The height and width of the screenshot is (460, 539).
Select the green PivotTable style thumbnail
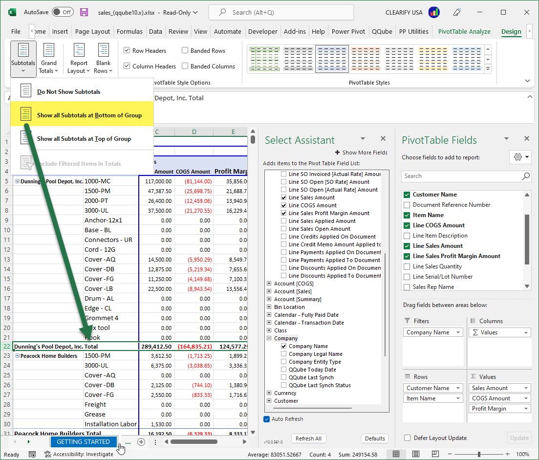pos(264,59)
